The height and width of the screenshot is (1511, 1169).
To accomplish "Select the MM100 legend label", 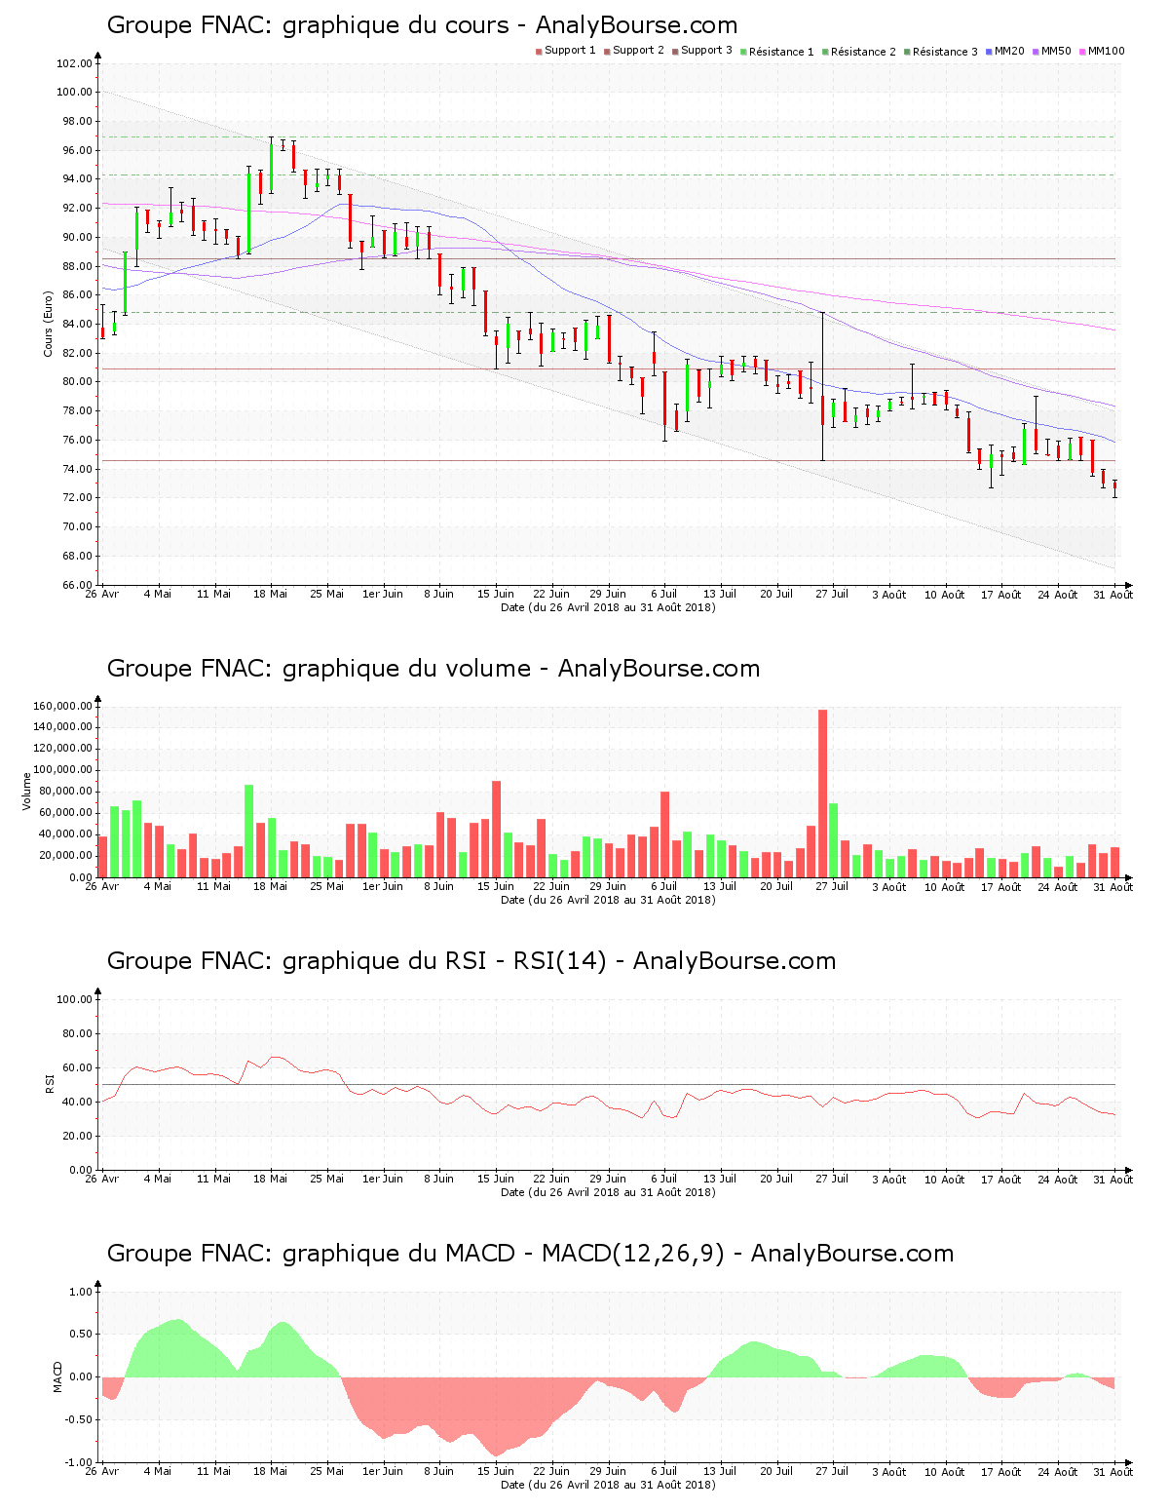I will coord(1106,51).
